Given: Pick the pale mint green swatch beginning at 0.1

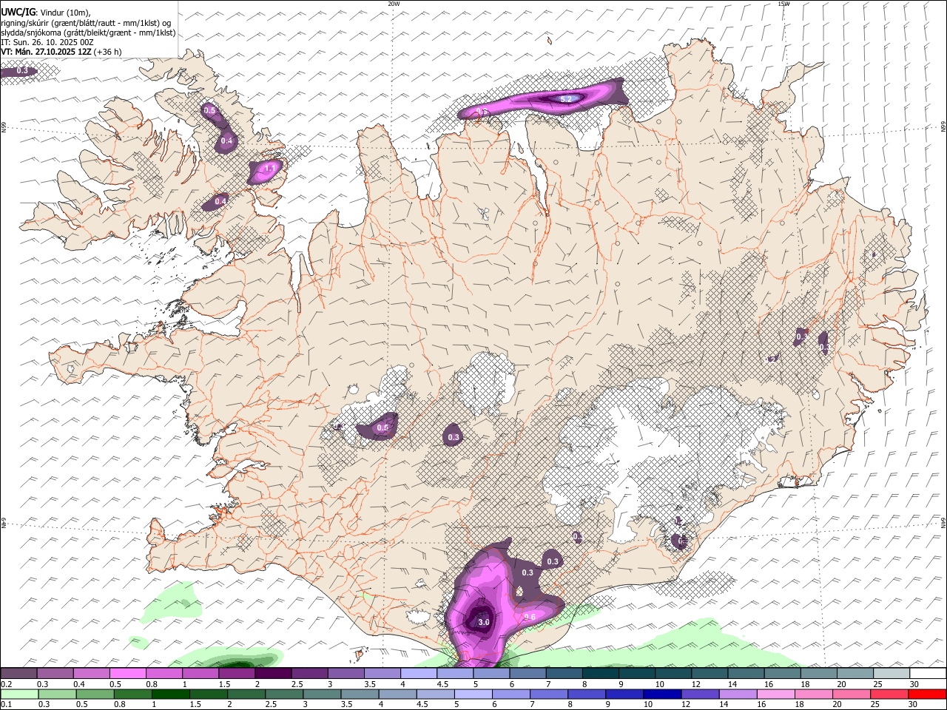Looking at the screenshot, I should (18, 694).
